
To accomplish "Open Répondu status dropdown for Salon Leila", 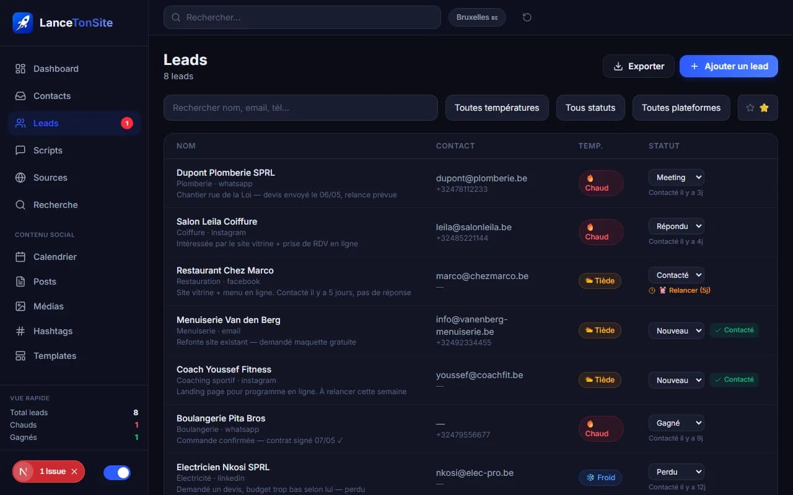I will pos(677,226).
